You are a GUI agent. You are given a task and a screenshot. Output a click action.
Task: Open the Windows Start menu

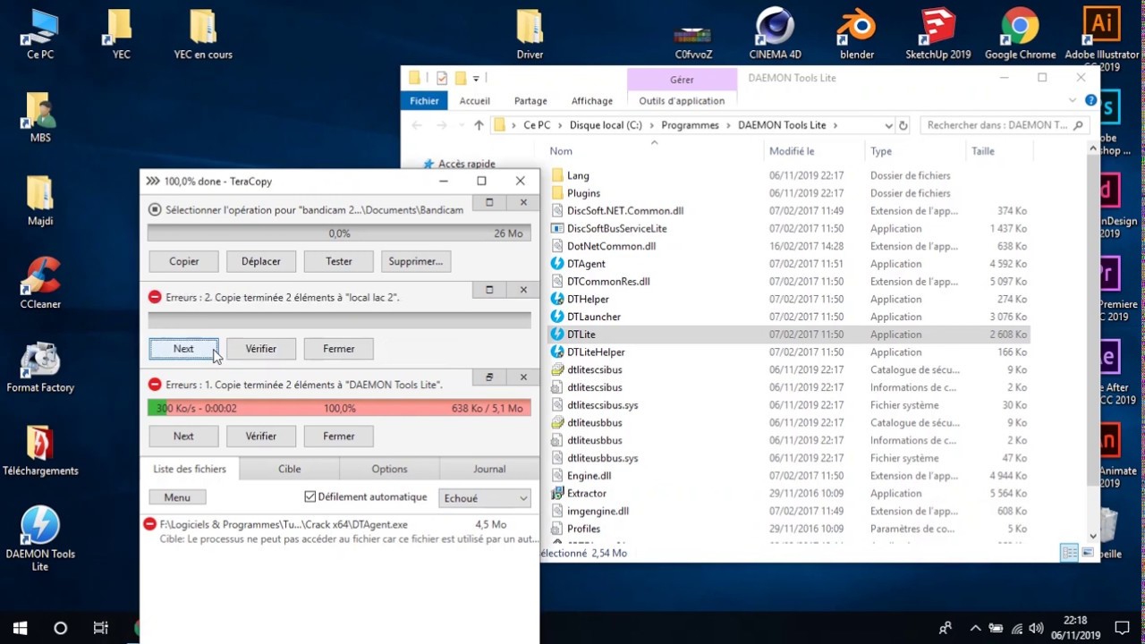coord(20,628)
